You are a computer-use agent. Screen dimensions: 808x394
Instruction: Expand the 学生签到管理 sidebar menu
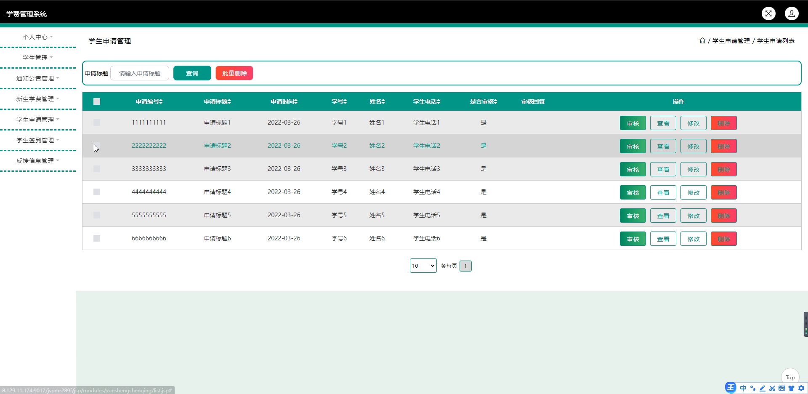pyautogui.click(x=38, y=140)
